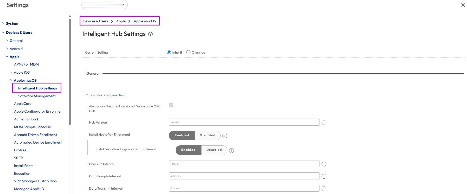Open help icon beside Intelligent Hub Settings
The image size is (467, 194).
(x=150, y=34)
